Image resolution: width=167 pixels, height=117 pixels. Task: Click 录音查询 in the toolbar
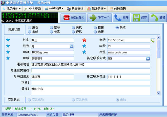(75, 9)
